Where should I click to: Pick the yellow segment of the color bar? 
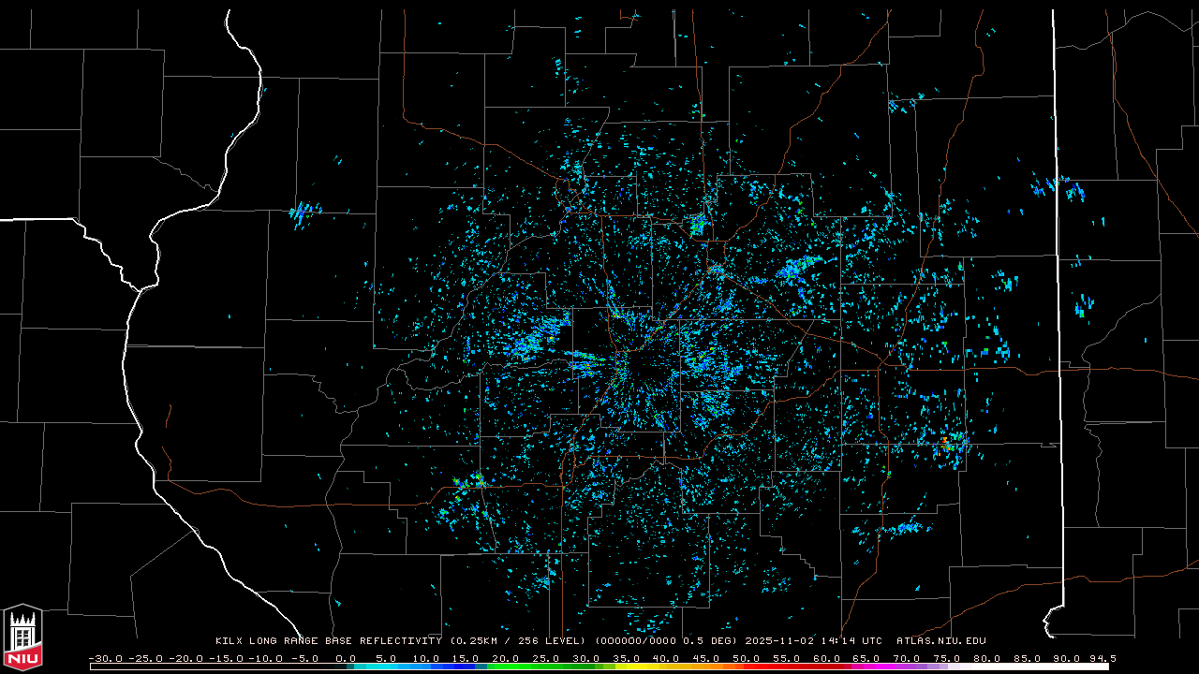click(x=646, y=667)
